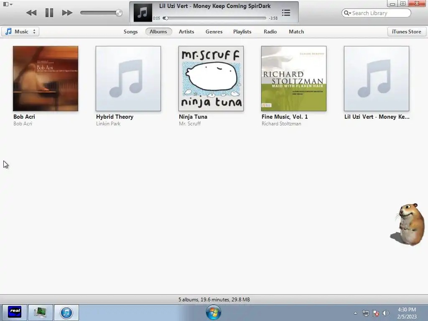
Task: Open the iTunes window menu icon
Action: pyautogui.click(x=8, y=4)
